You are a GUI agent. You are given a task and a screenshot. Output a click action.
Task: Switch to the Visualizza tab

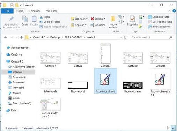click(52, 11)
